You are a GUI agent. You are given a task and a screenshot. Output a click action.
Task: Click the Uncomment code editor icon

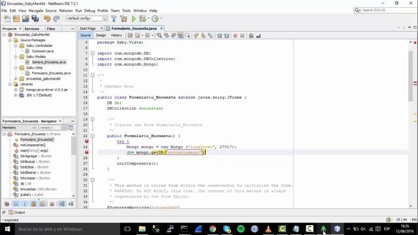click(258, 35)
